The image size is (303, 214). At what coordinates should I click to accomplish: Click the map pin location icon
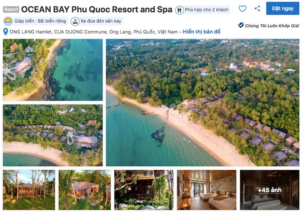[5, 32]
